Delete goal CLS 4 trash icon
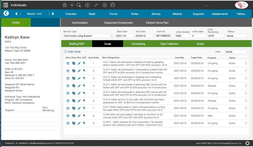Image resolution: width=253 pixels, height=147 pixels. click(246, 86)
